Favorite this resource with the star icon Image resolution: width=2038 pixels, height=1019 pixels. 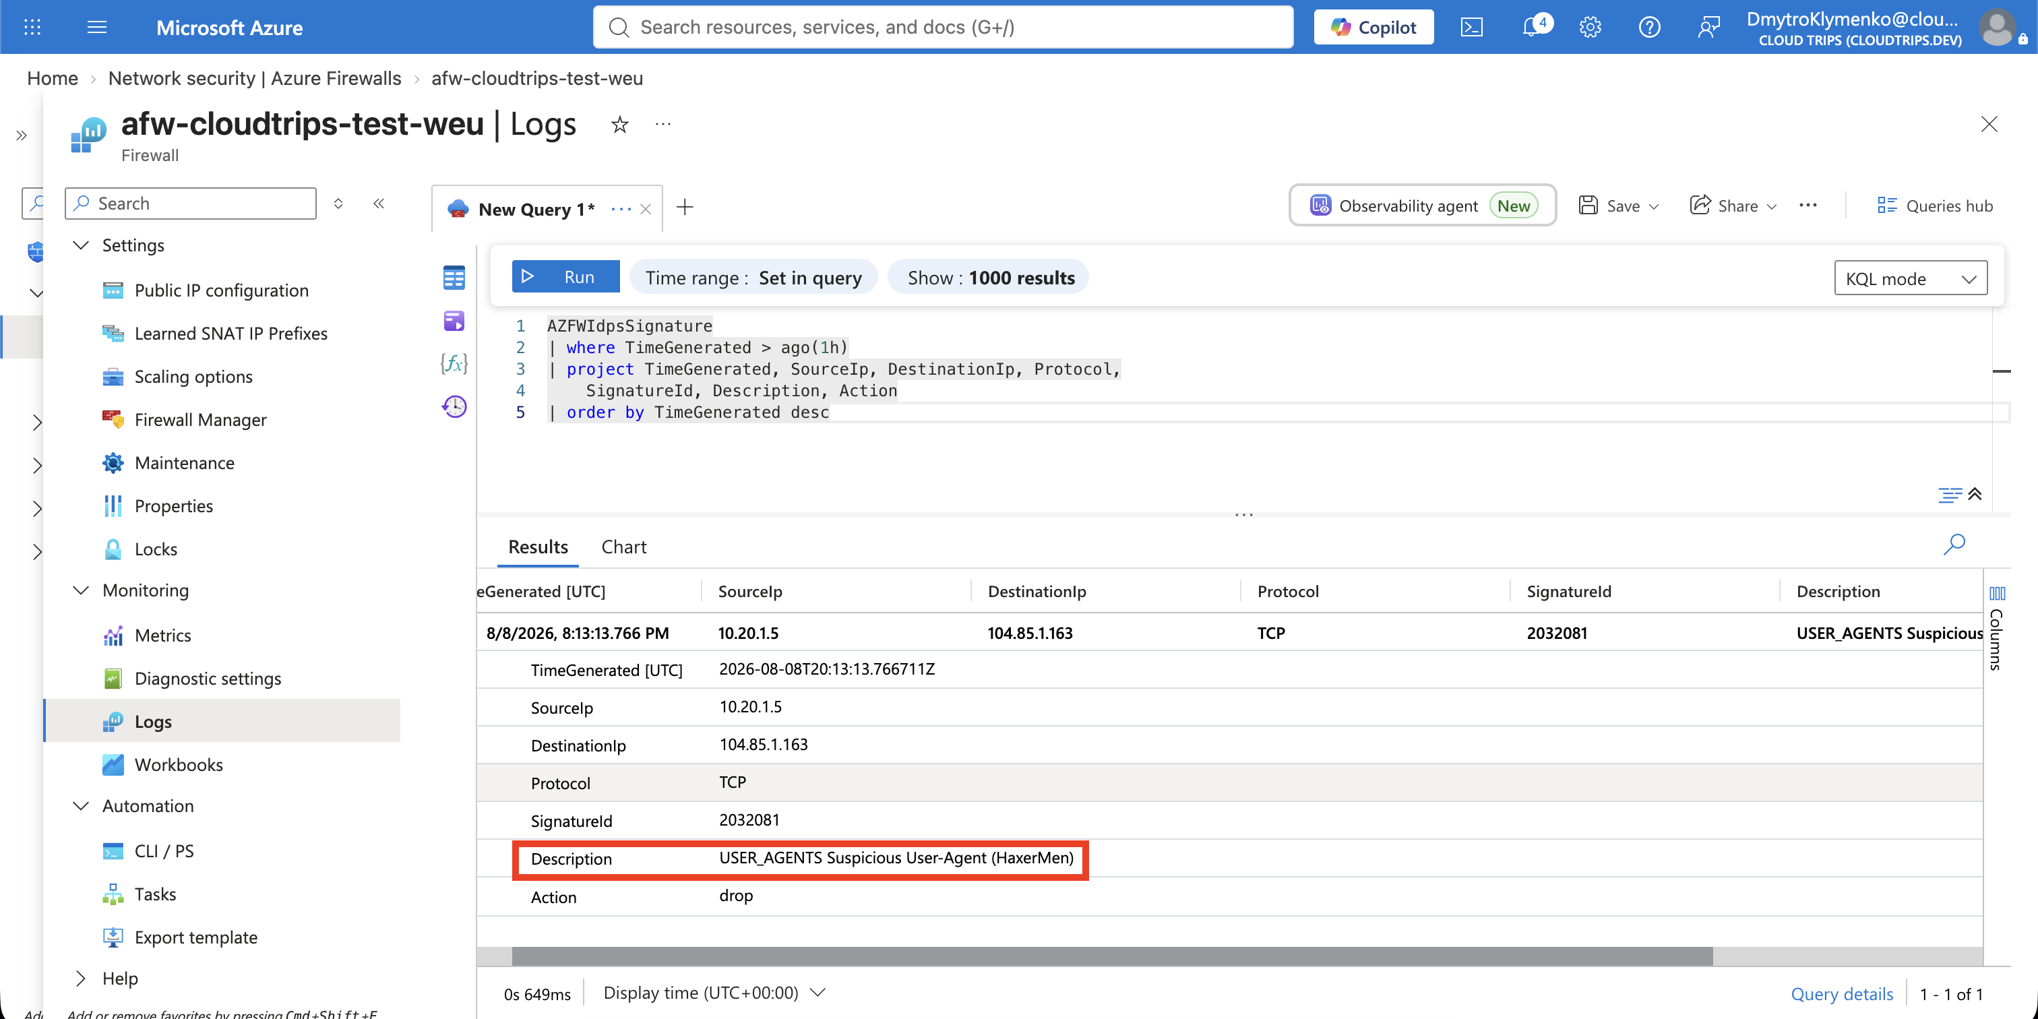tap(619, 124)
